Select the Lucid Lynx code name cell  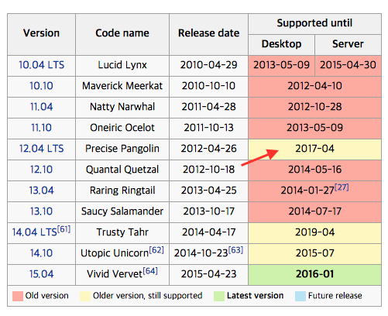[x=122, y=65]
